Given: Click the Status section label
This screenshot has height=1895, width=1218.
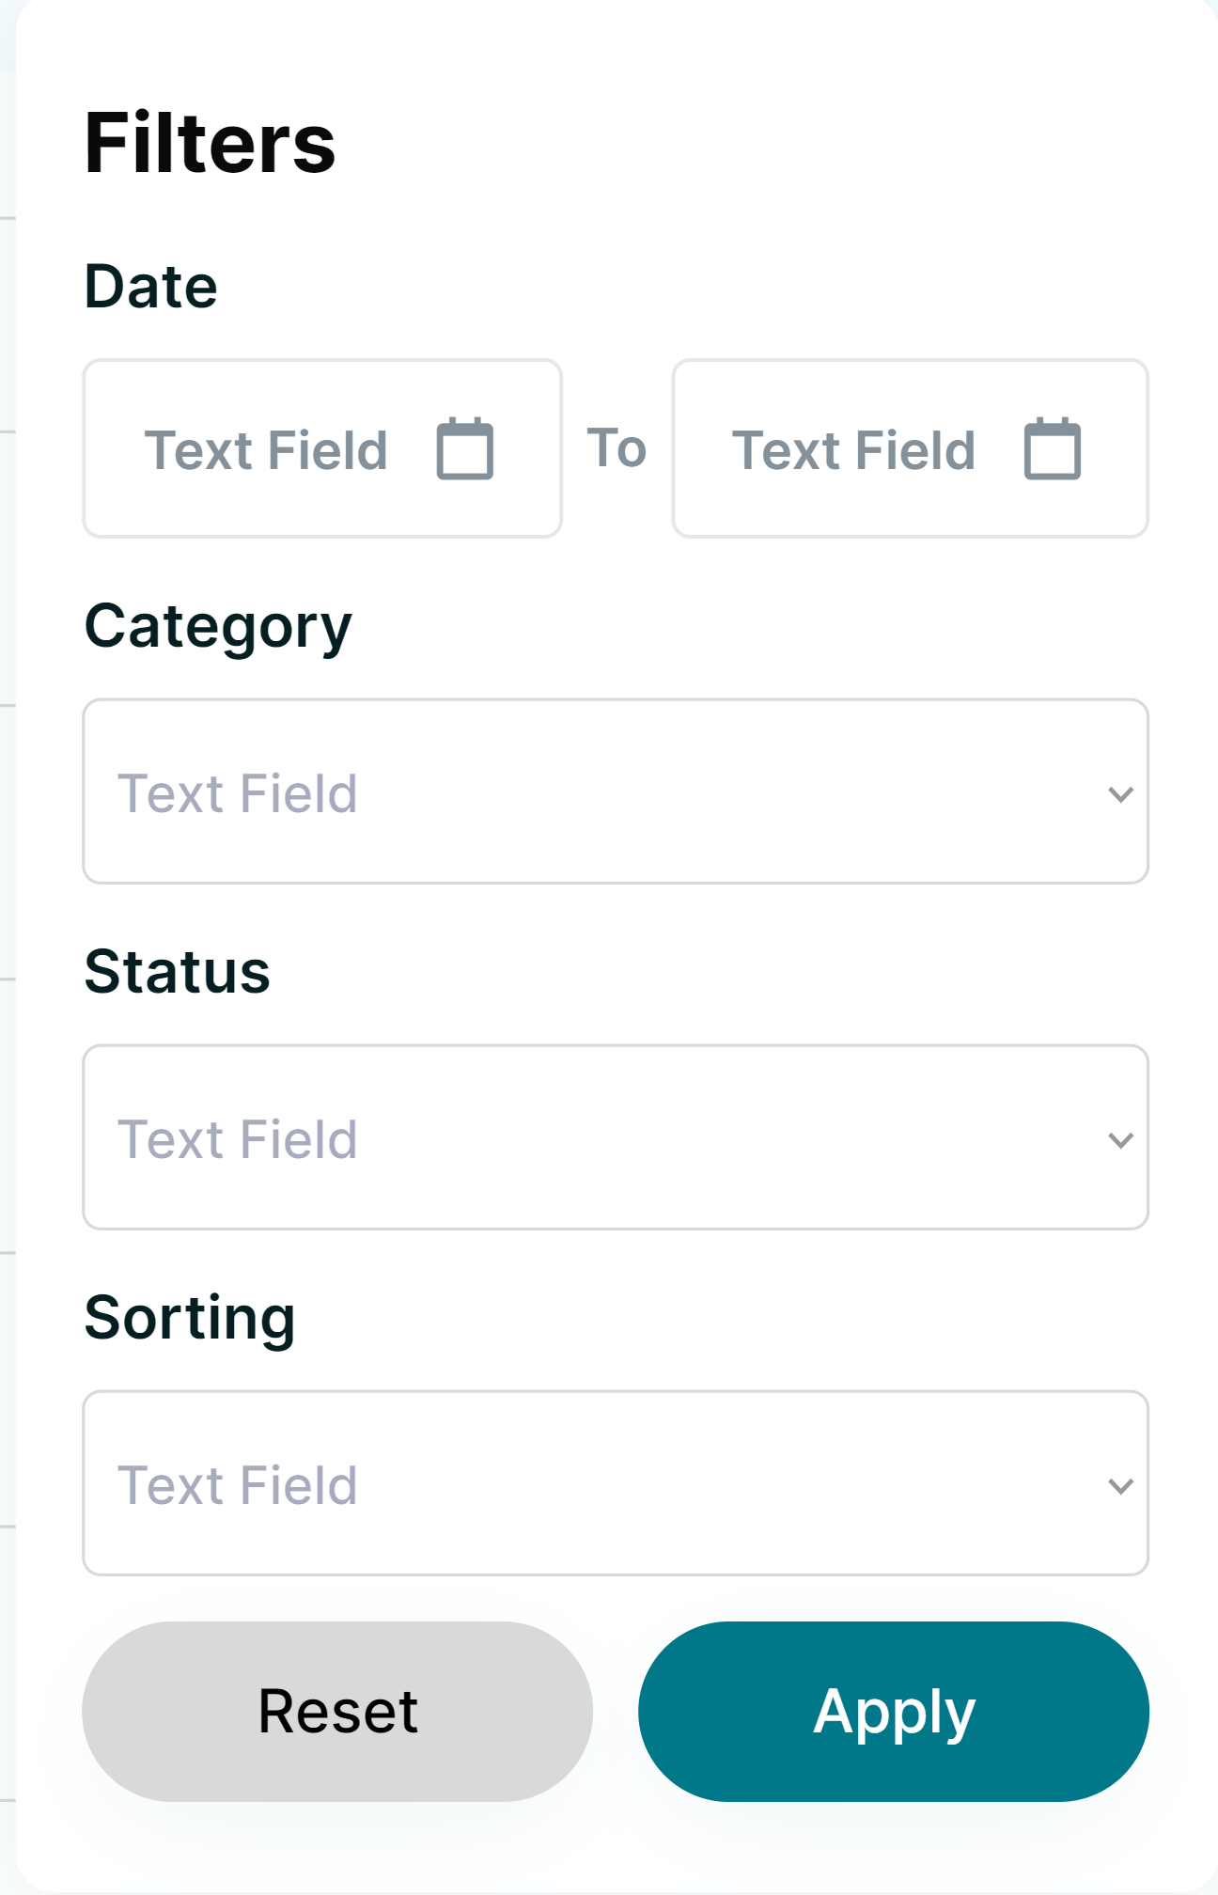Looking at the screenshot, I should [177, 971].
